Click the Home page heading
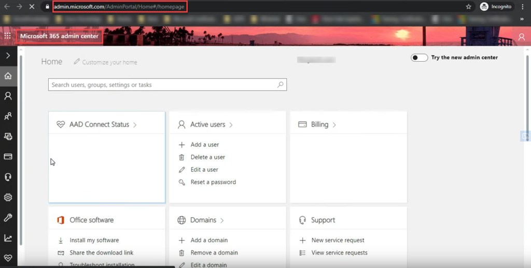Viewport: 531px width, 268px height. (x=52, y=62)
